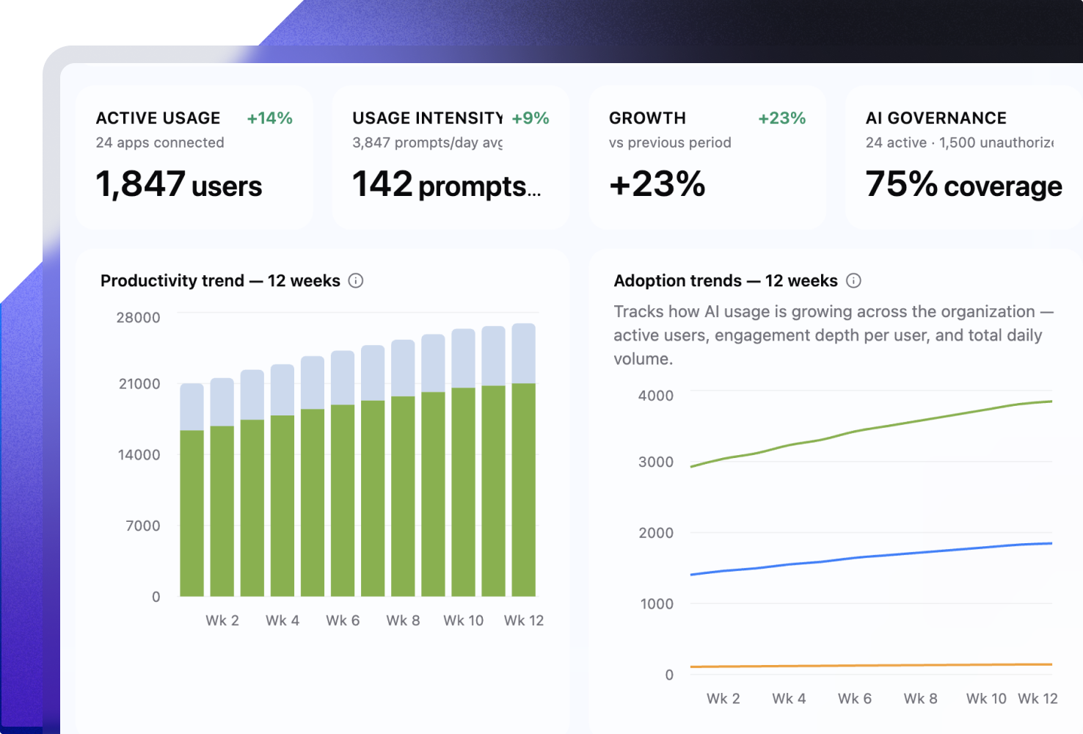Click the Wk 6 label under Productivity chart
1083x734 pixels.
(343, 620)
